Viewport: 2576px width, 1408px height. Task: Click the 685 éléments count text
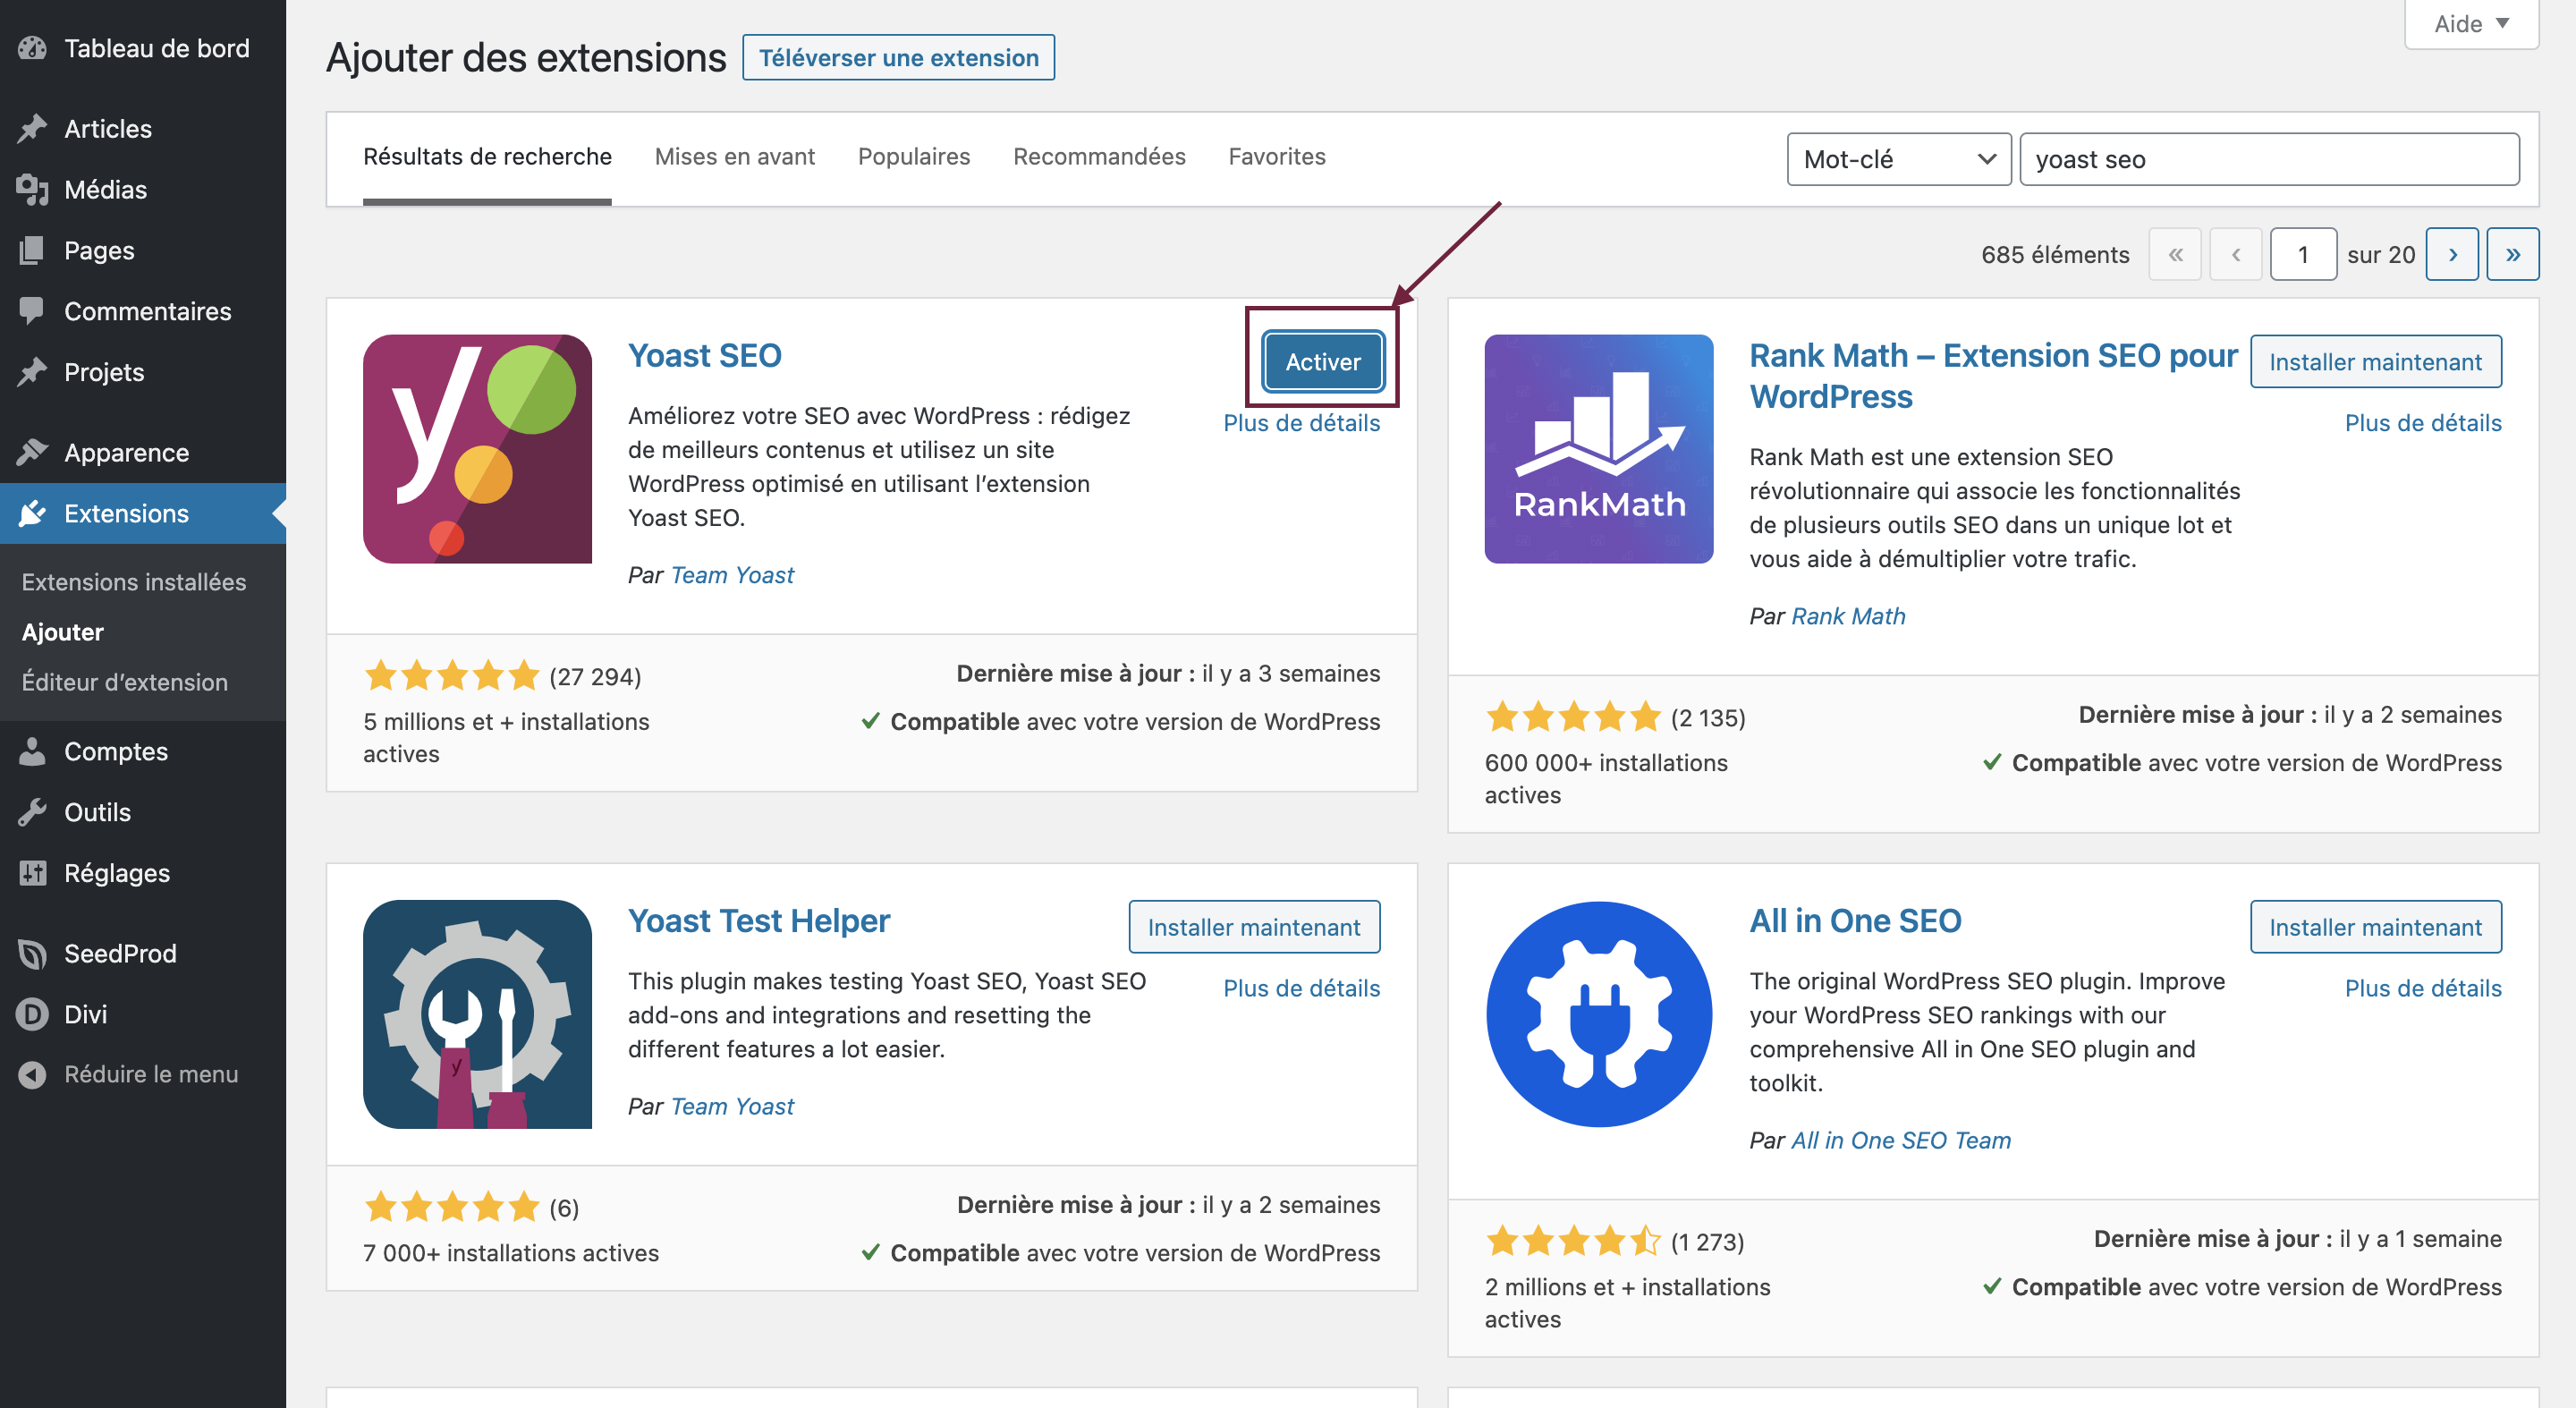(2055, 255)
